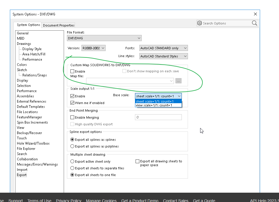Switch to Document Properties tab
This screenshot has width=279, height=202.
58,25
